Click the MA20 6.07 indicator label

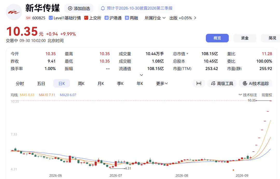pyautogui.click(x=68, y=95)
